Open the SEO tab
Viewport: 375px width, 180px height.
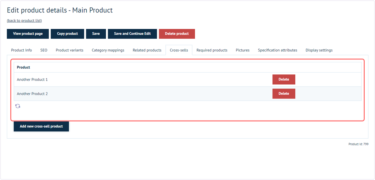[44, 50]
